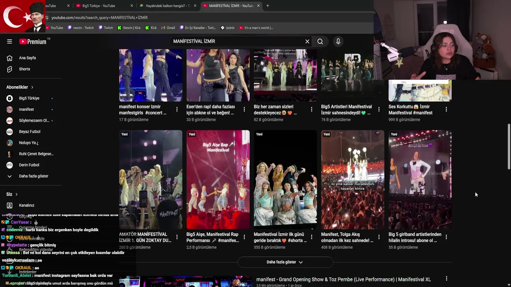This screenshot has width=511, height=287.
Task: Open the Gmail bookmark
Action: (x=168, y=28)
